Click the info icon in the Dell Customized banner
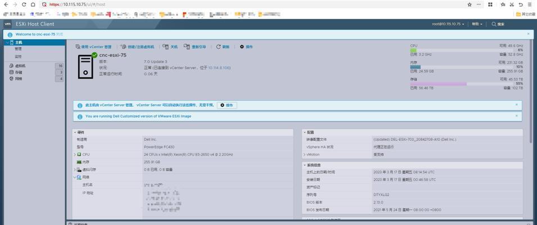The width and height of the screenshot is (537, 225). [80, 116]
